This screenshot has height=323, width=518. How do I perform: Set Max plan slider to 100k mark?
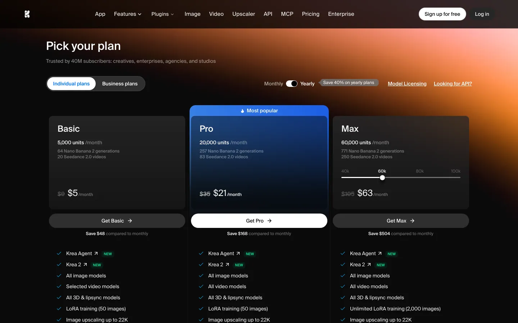point(456,171)
